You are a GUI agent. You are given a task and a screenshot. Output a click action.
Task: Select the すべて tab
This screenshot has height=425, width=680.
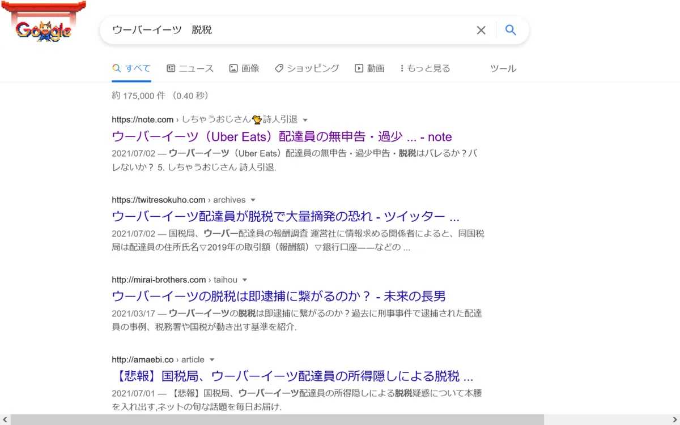131,68
